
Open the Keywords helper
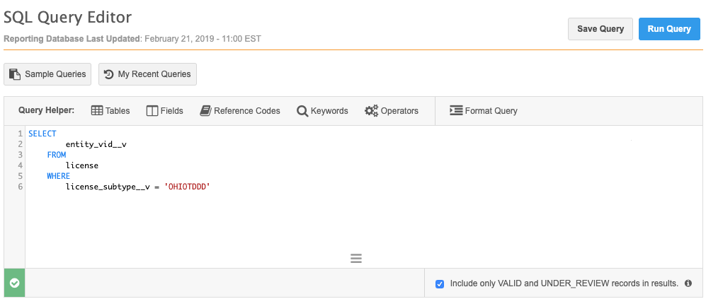[329, 110]
